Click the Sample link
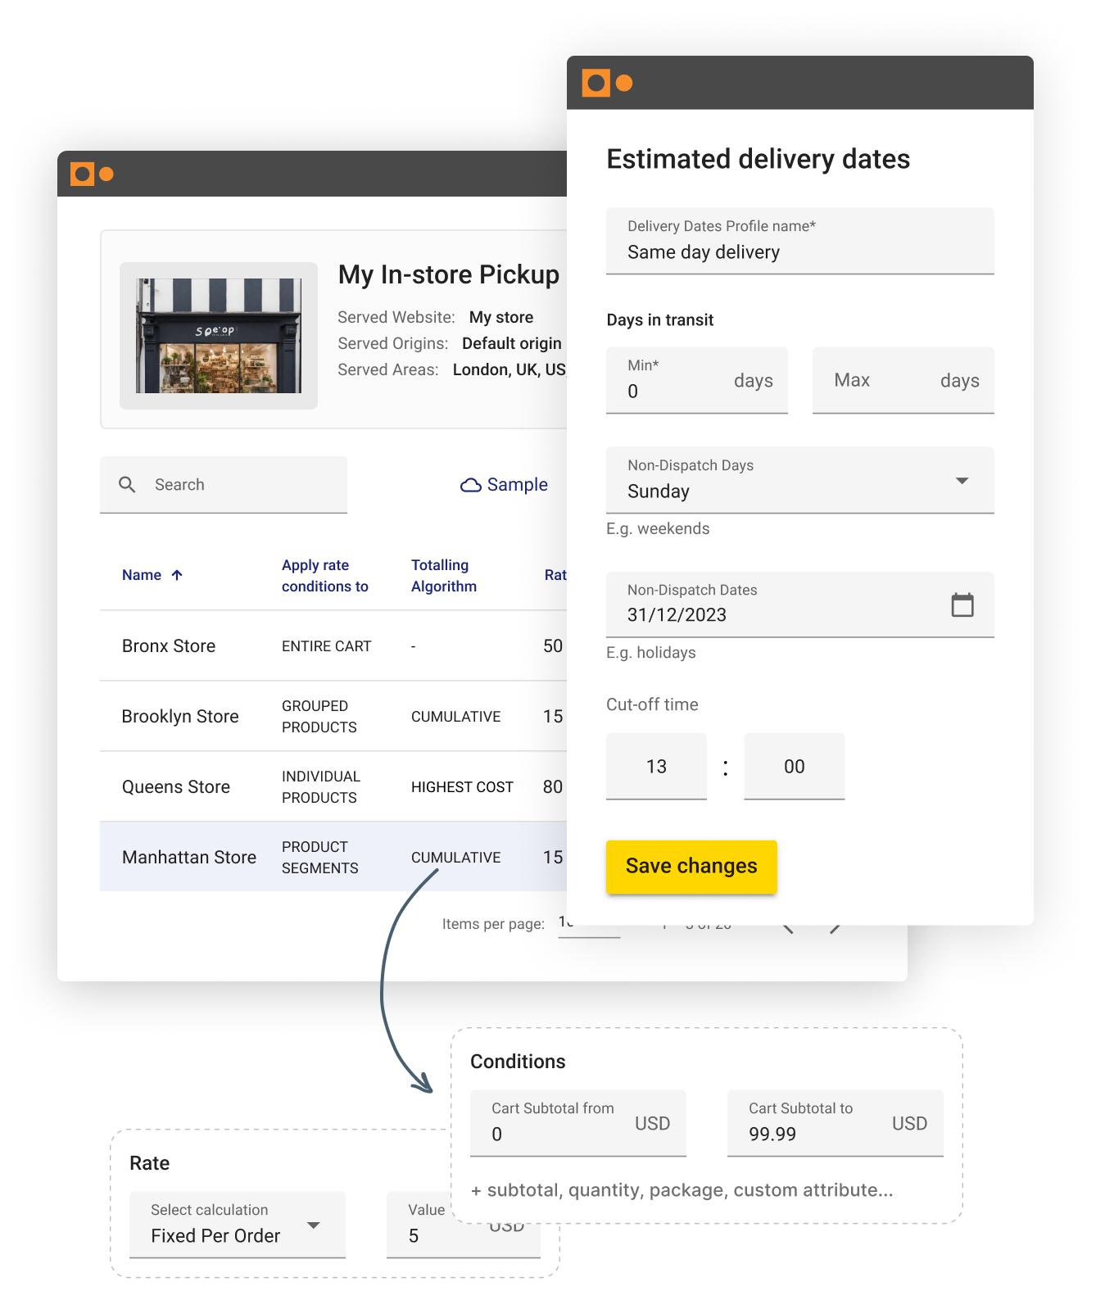 (x=517, y=484)
